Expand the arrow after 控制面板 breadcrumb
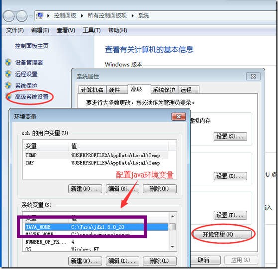 tap(82, 16)
